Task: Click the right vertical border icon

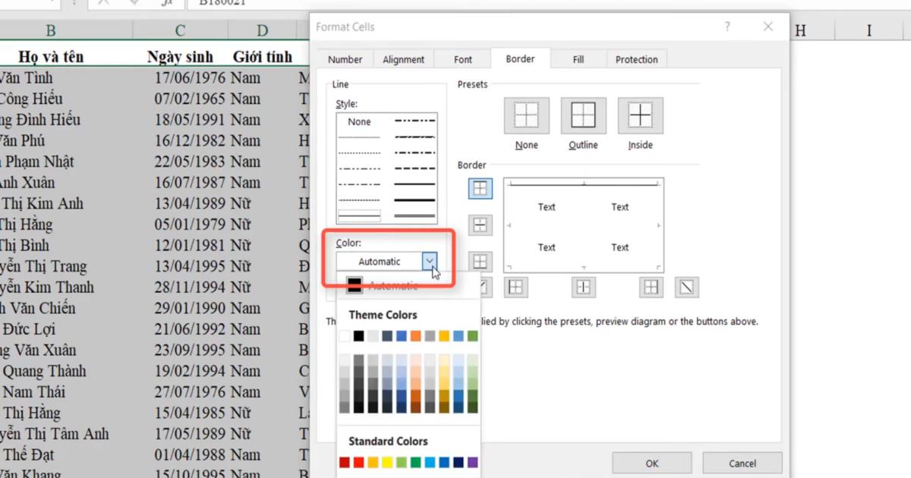Action: coord(651,287)
